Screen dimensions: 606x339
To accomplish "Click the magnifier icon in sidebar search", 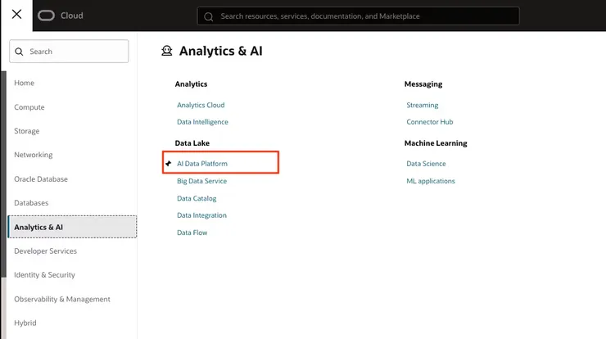I will click(x=19, y=52).
